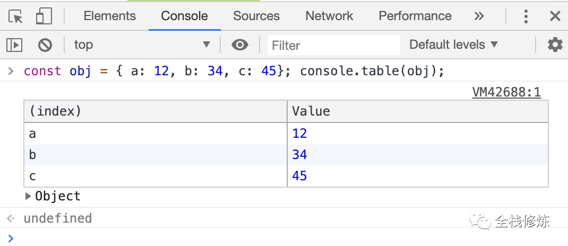Viewport: 568px width, 246px height.
Task: Activate the inspect element picker icon
Action: (x=16, y=16)
